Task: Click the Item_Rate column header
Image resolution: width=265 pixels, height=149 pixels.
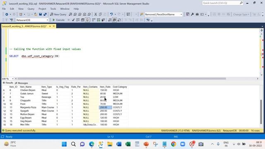Action: pyautogui.click(x=105, y=87)
